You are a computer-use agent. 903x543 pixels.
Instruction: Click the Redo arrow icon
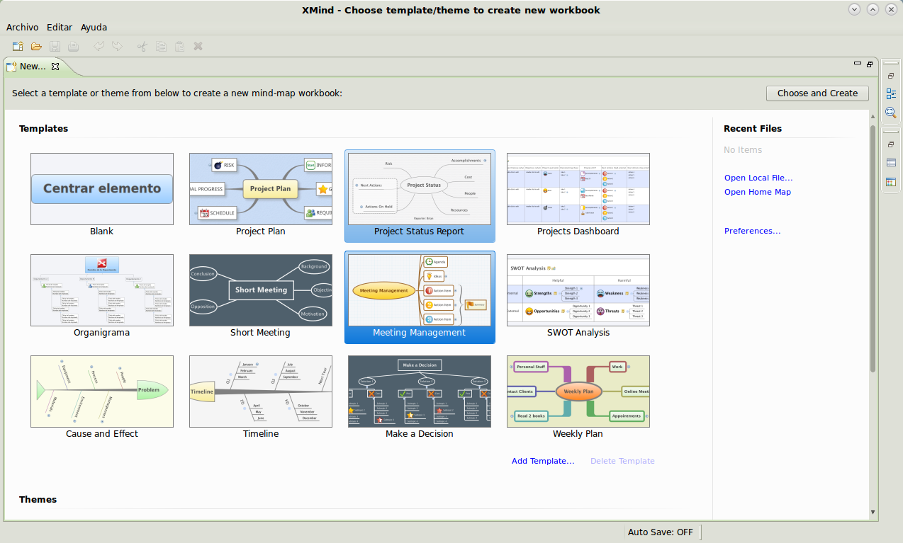click(x=117, y=46)
